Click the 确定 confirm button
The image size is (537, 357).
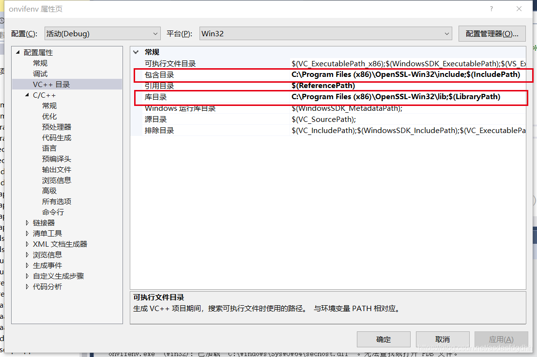tap(384, 339)
